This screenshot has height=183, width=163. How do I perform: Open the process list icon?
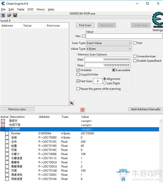[3, 15]
